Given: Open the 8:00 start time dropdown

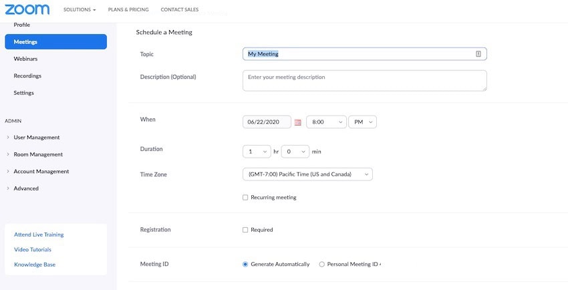Looking at the screenshot, I should [326, 122].
